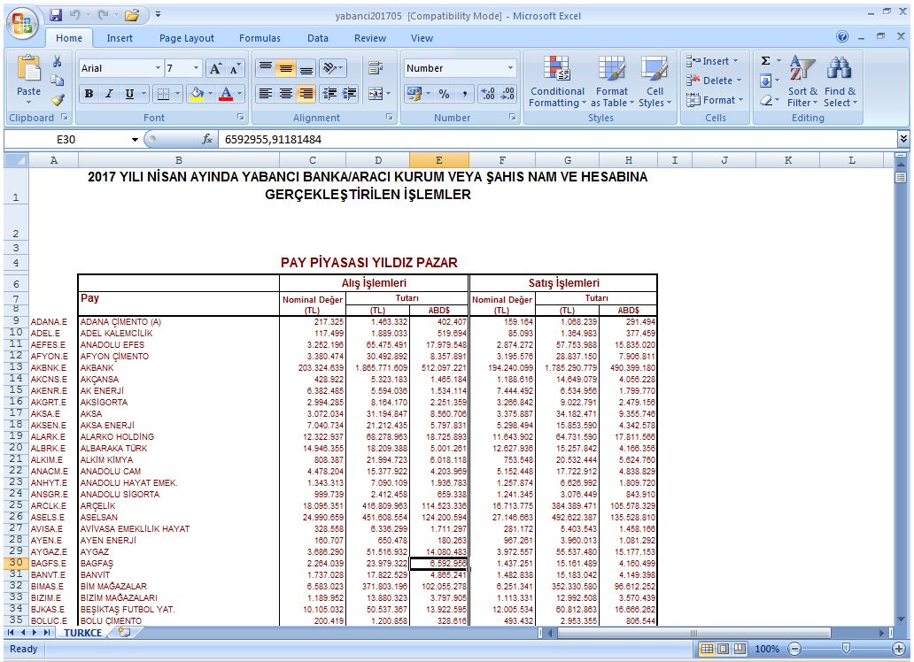Screen dimensions: 914x662
Task: Click Zoom In plus button
Action: click(x=898, y=649)
